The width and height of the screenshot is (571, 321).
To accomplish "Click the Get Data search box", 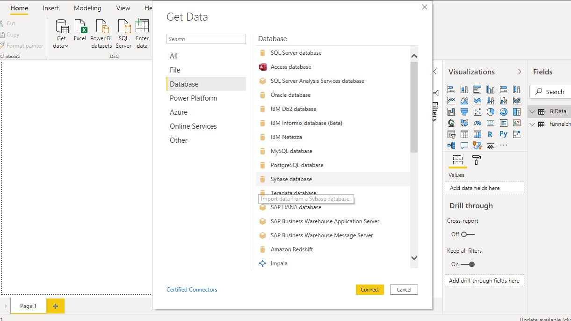I will coord(206,39).
